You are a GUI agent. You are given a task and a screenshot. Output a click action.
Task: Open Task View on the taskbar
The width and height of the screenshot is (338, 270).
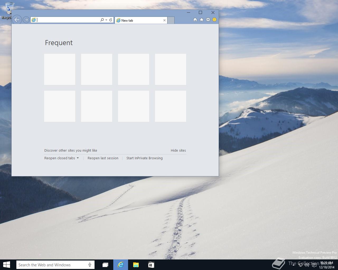[x=105, y=265]
